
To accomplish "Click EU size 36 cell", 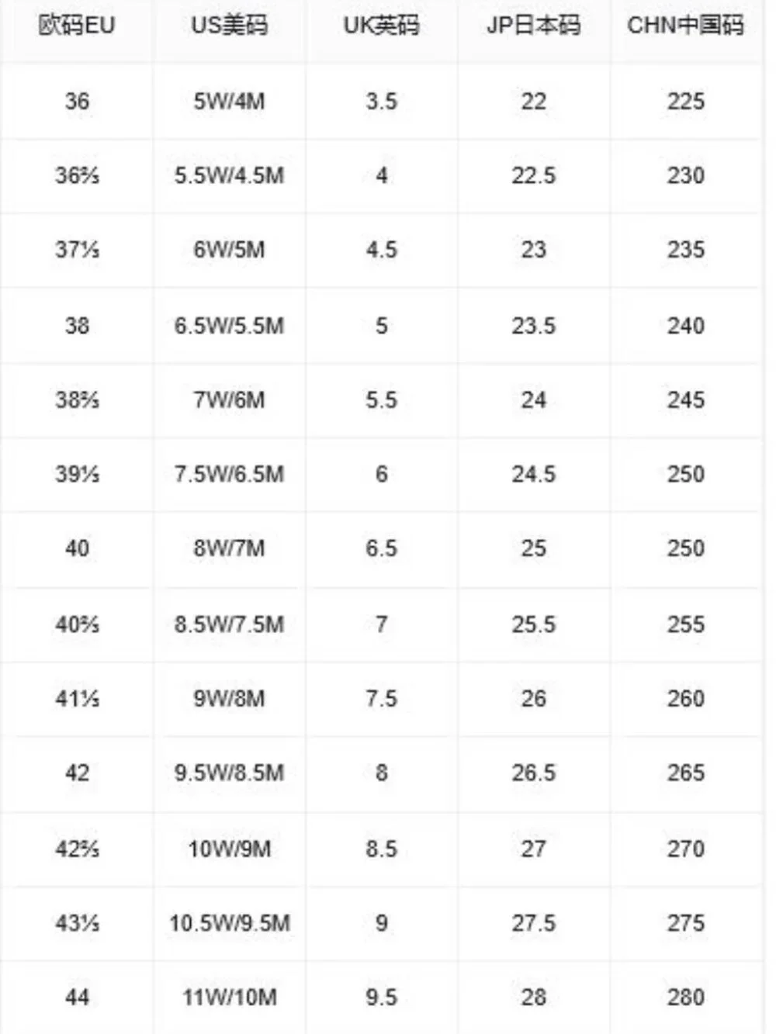I will pyautogui.click(x=77, y=101).
